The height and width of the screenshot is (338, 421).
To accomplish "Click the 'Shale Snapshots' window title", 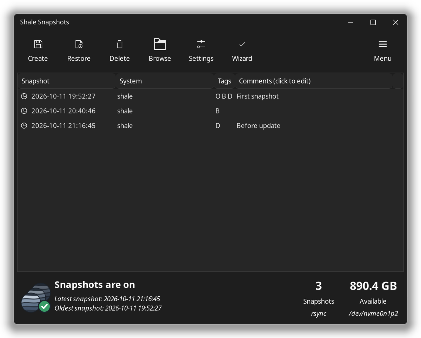I will (x=45, y=22).
